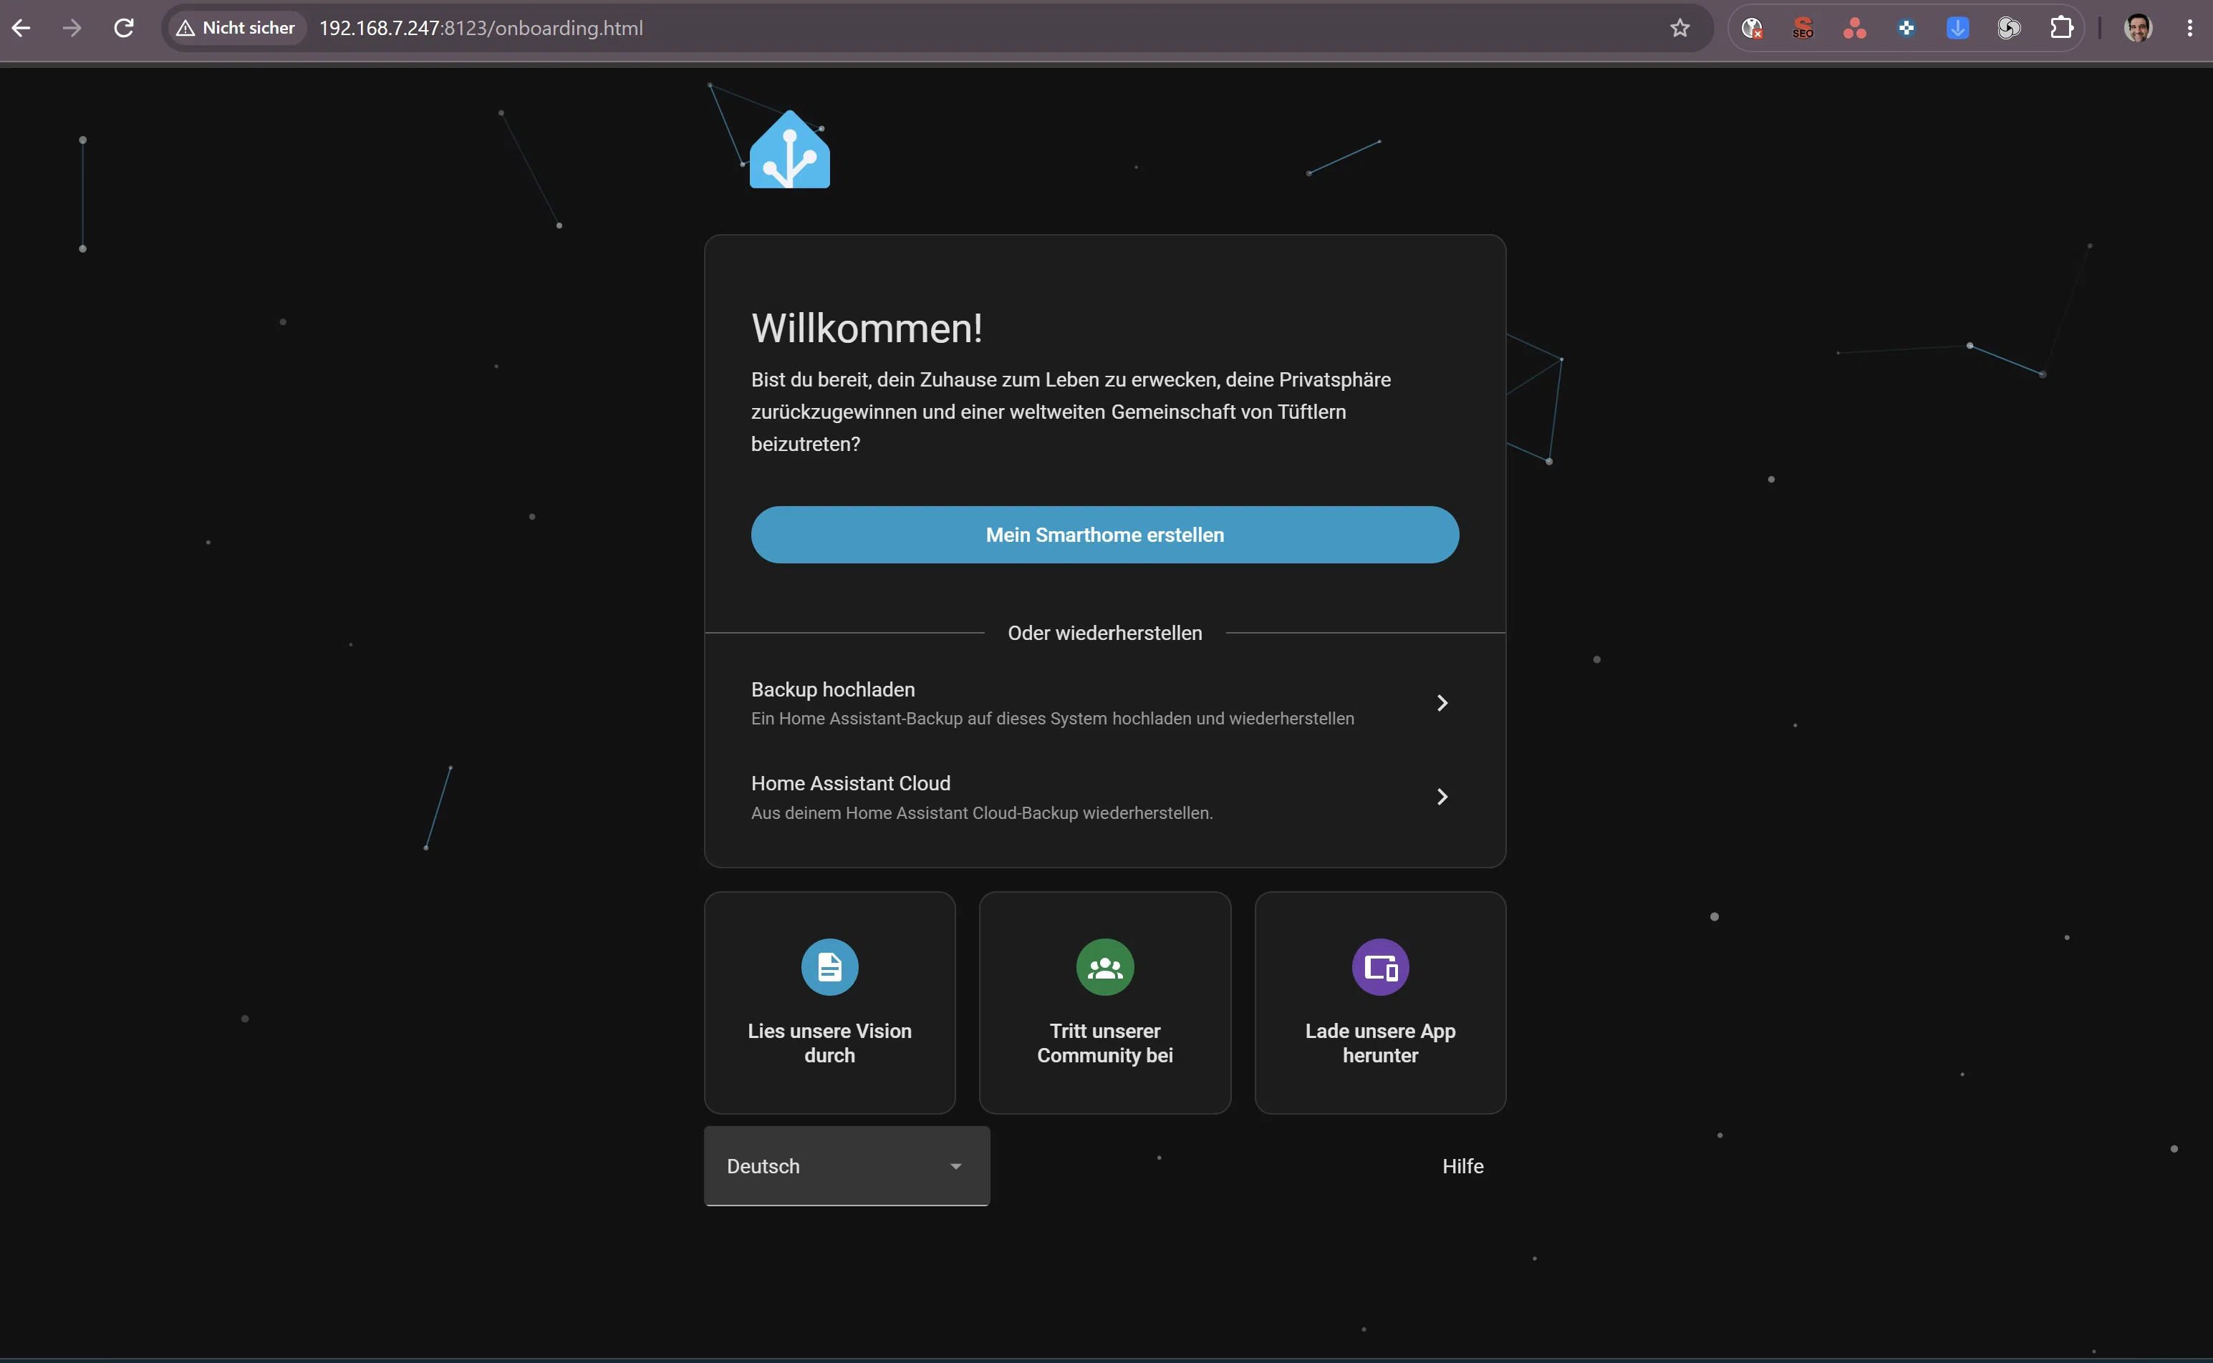The image size is (2213, 1363).
Task: Go back with the browser back arrow
Action: point(21,28)
